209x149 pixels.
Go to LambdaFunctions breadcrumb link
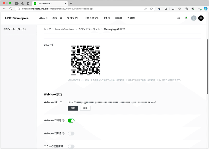(65, 29)
